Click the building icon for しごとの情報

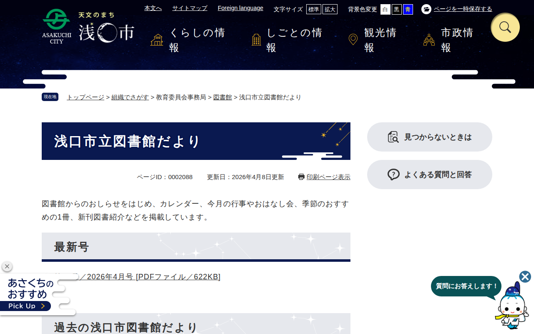(257, 40)
